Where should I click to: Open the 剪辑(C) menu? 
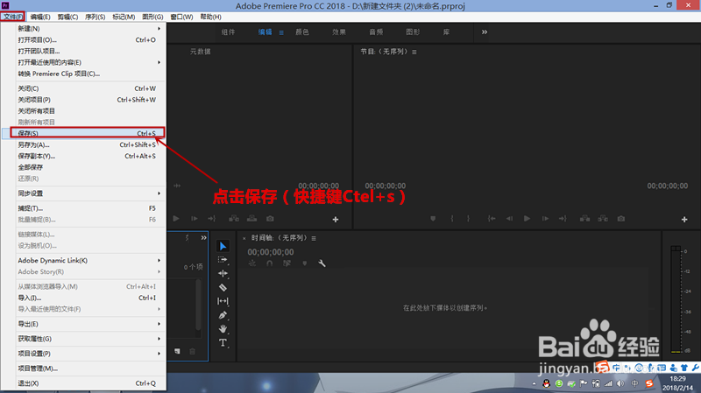click(x=67, y=17)
